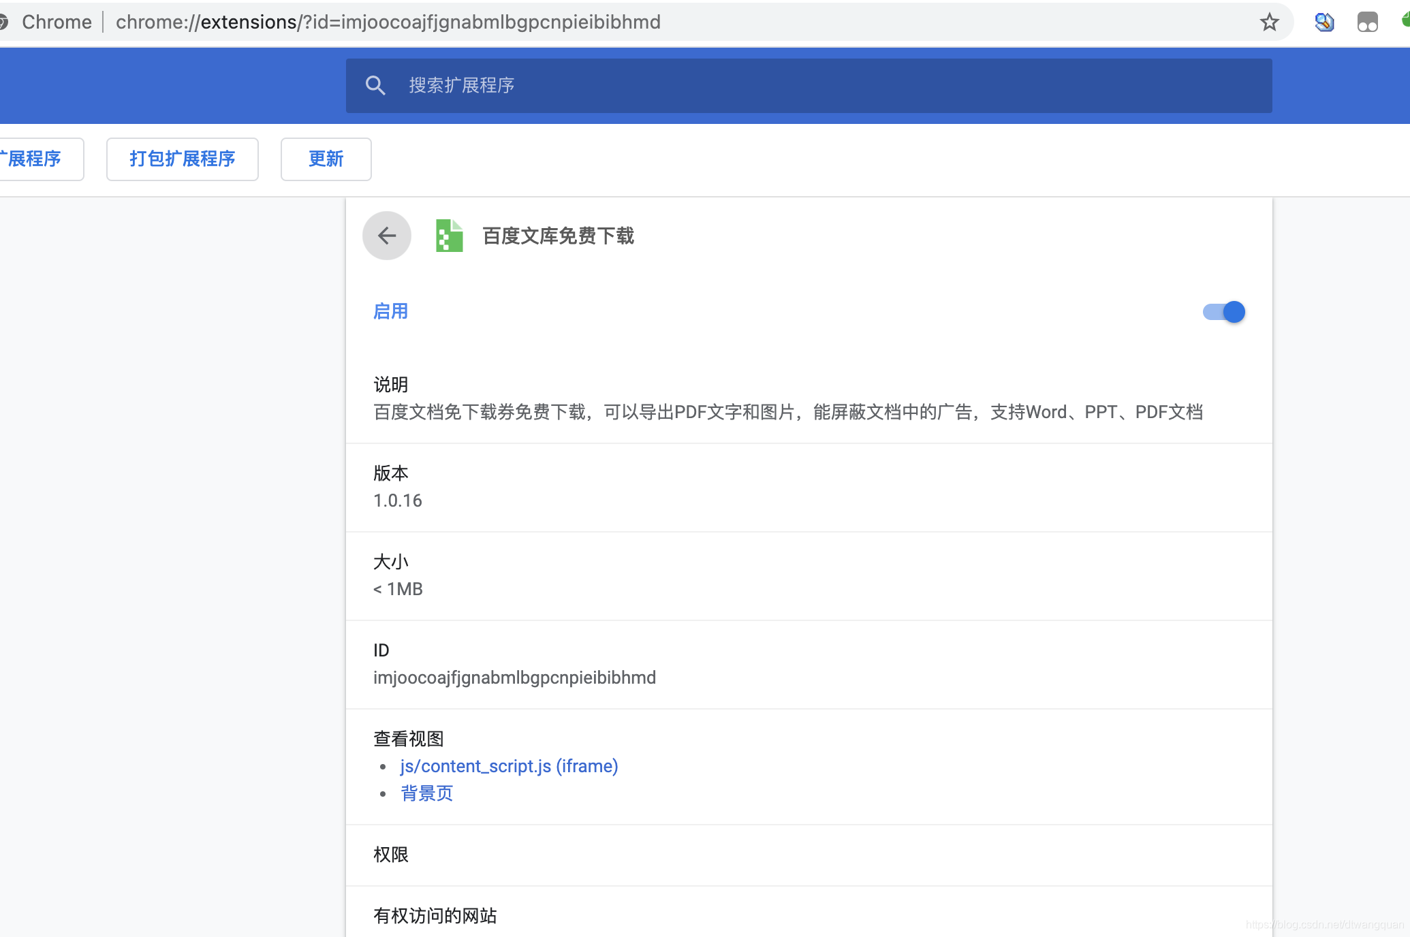The image size is (1410, 937).
Task: Click the 打包扩展程序 button
Action: tap(183, 159)
